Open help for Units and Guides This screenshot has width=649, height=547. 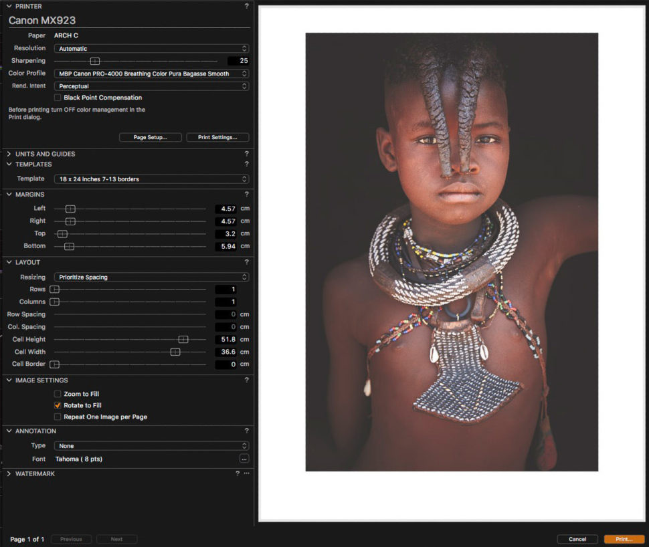[246, 153]
